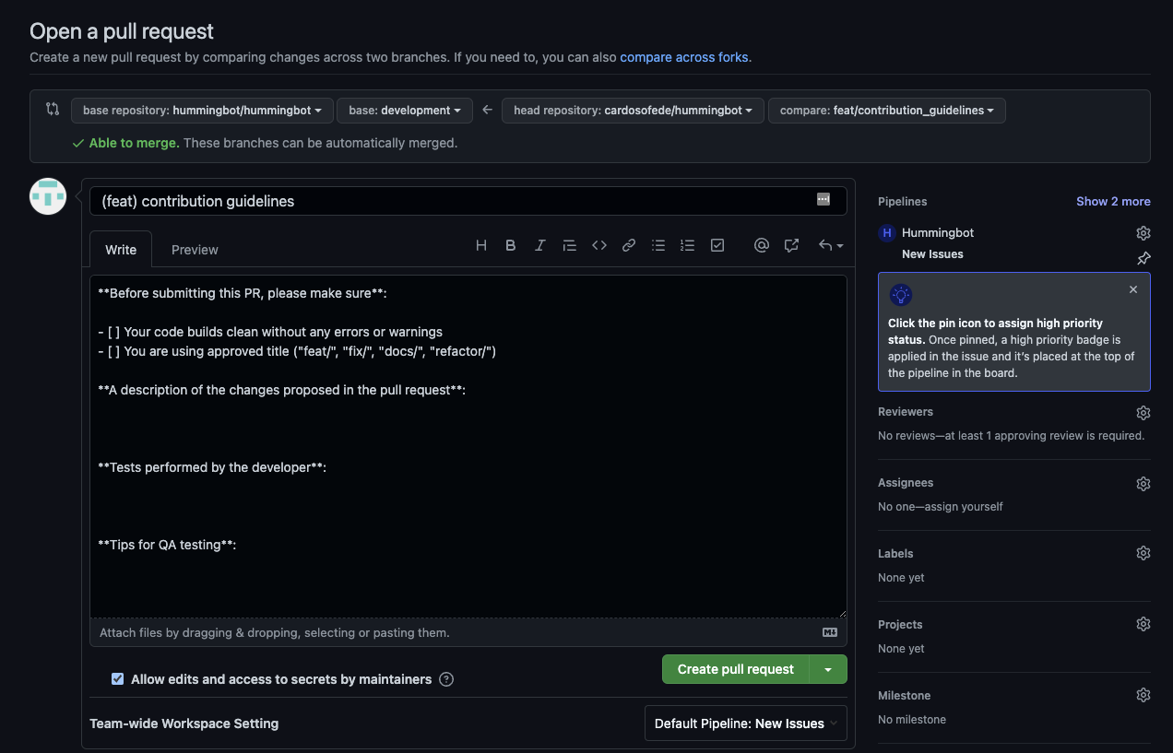Insert inline code formatting
The height and width of the screenshot is (753, 1173).
pyautogui.click(x=598, y=245)
